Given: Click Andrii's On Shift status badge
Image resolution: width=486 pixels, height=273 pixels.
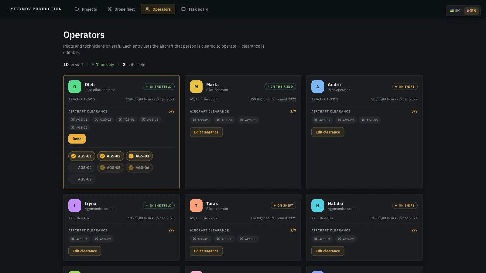Looking at the screenshot, I should point(405,87).
